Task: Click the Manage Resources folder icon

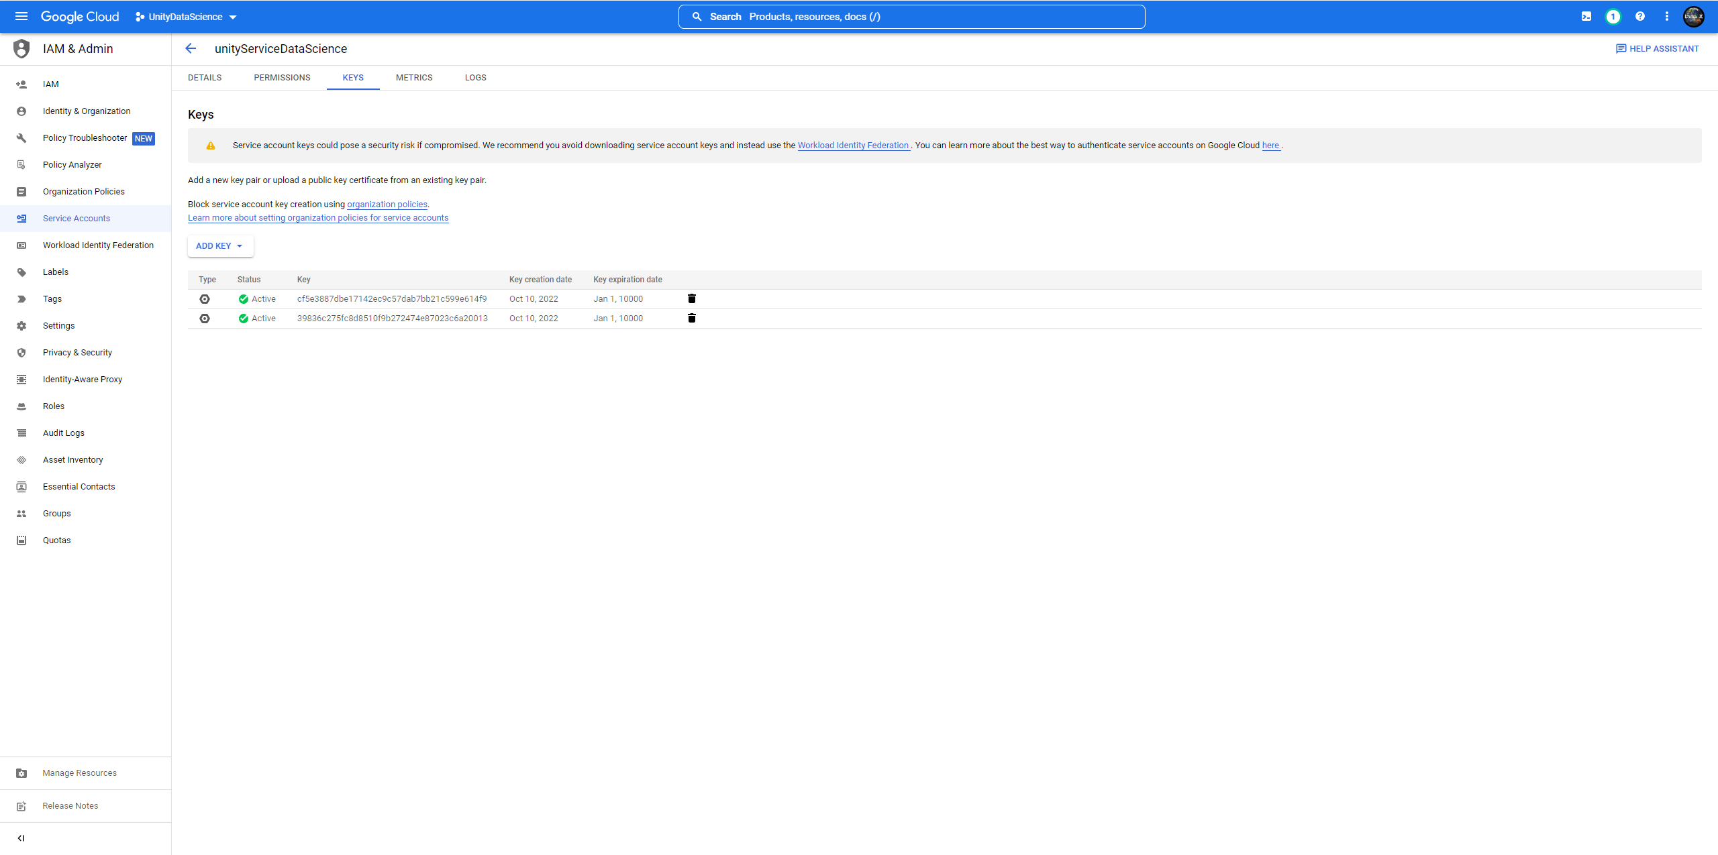Action: 21,773
